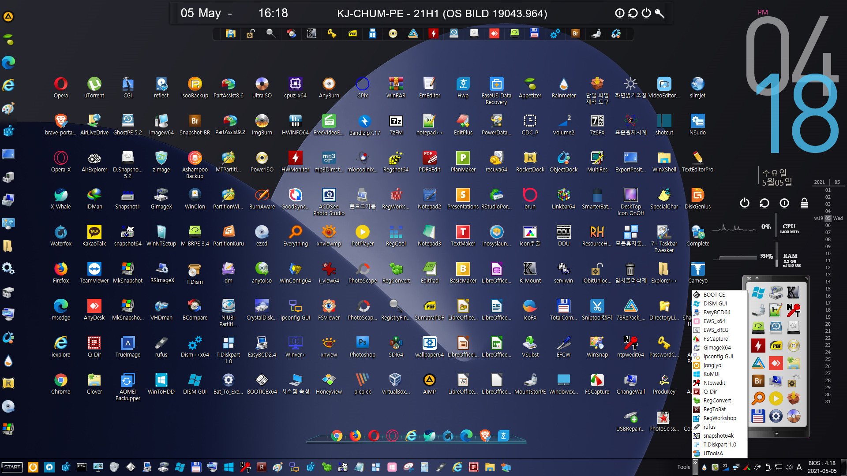Open the floppy disk icon in launcher panel
This screenshot has width=847, height=476.
coord(758,416)
